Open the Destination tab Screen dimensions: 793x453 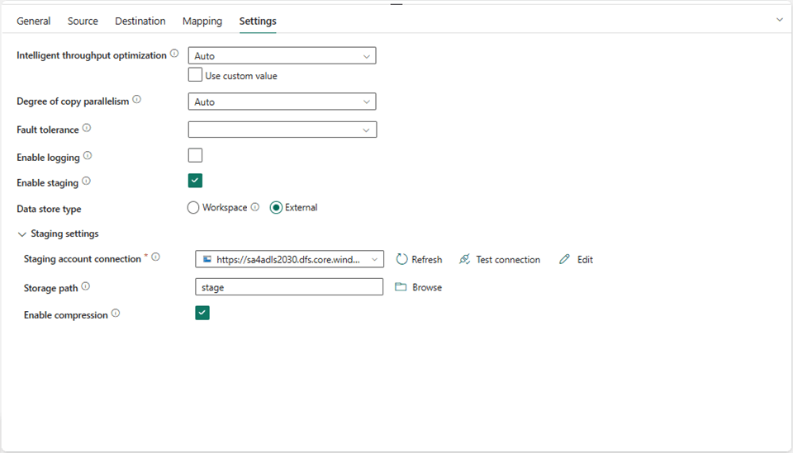click(140, 21)
